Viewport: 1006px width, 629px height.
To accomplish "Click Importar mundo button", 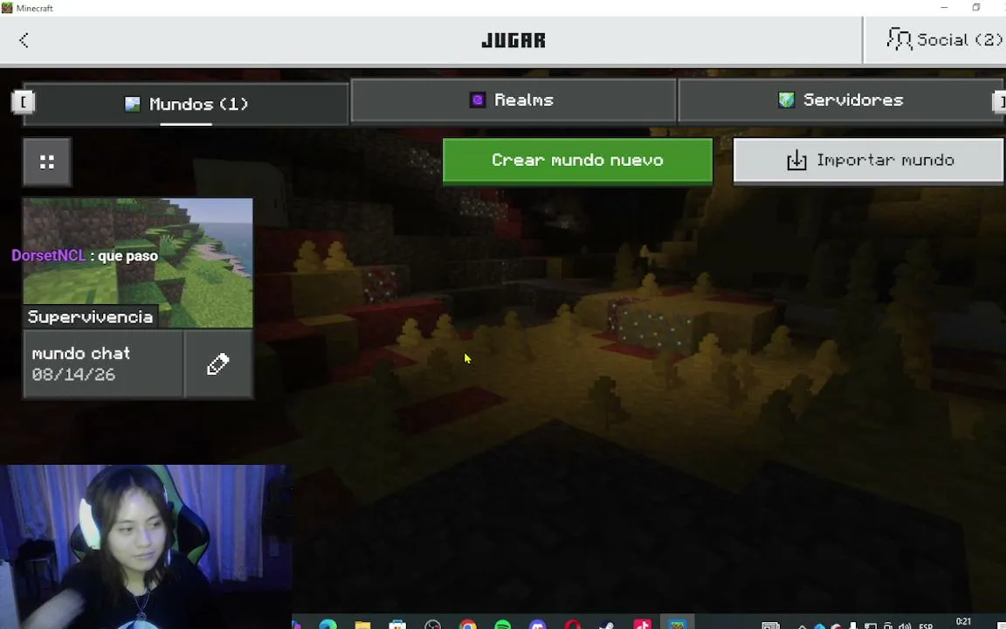I will click(869, 161).
